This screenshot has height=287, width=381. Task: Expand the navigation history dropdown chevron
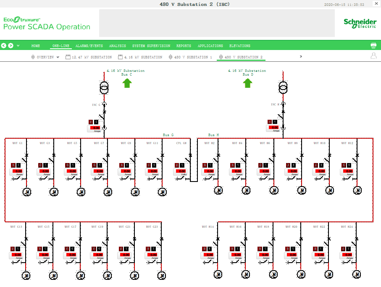(18, 46)
